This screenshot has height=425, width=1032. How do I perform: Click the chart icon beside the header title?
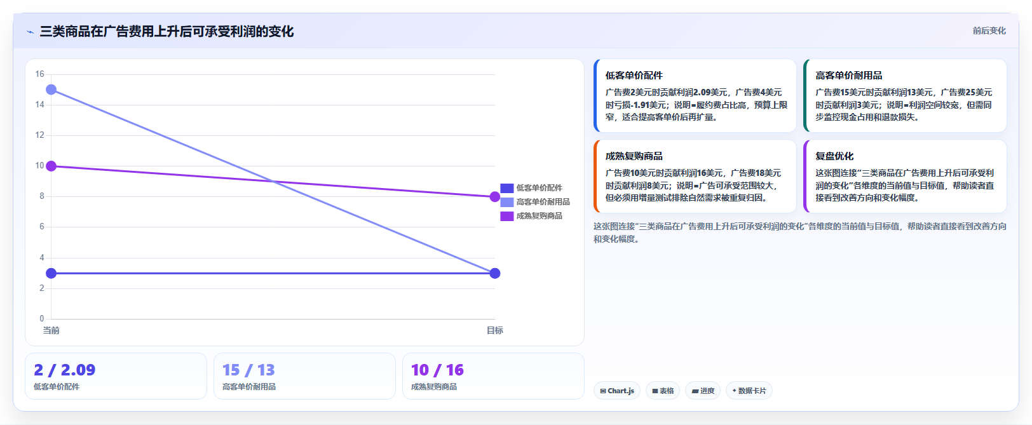tap(30, 32)
